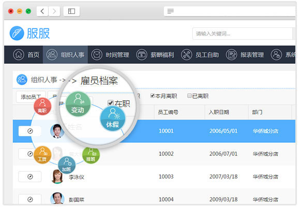Select the 组织人事 people icon in navbar
Viewport: 300px width, 207px height.
[52, 54]
